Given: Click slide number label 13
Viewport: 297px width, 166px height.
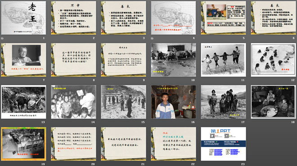Looking at the screenshot, I should point(43,122).
